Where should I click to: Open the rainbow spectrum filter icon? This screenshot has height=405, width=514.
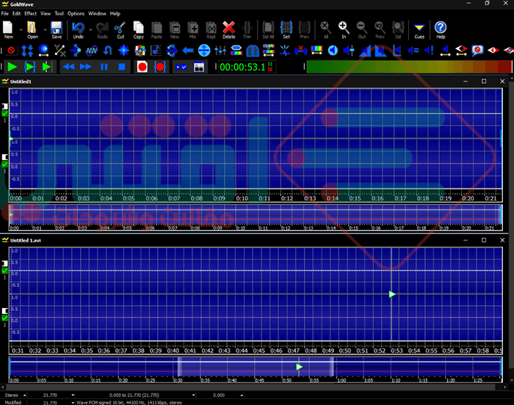click(x=316, y=51)
